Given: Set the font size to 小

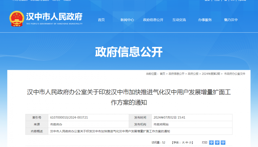Looking at the screenshot, I should [x=190, y=143].
